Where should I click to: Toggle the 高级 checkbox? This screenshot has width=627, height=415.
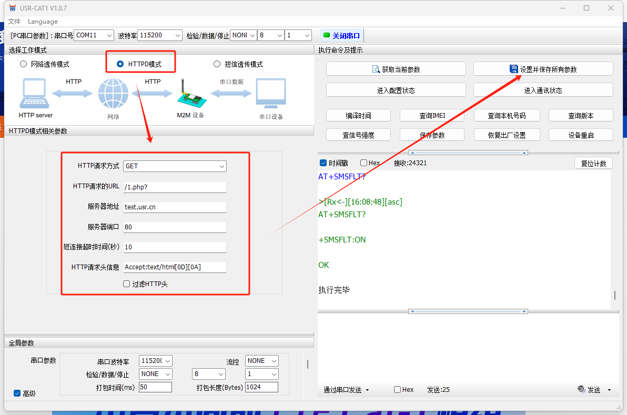(17, 393)
